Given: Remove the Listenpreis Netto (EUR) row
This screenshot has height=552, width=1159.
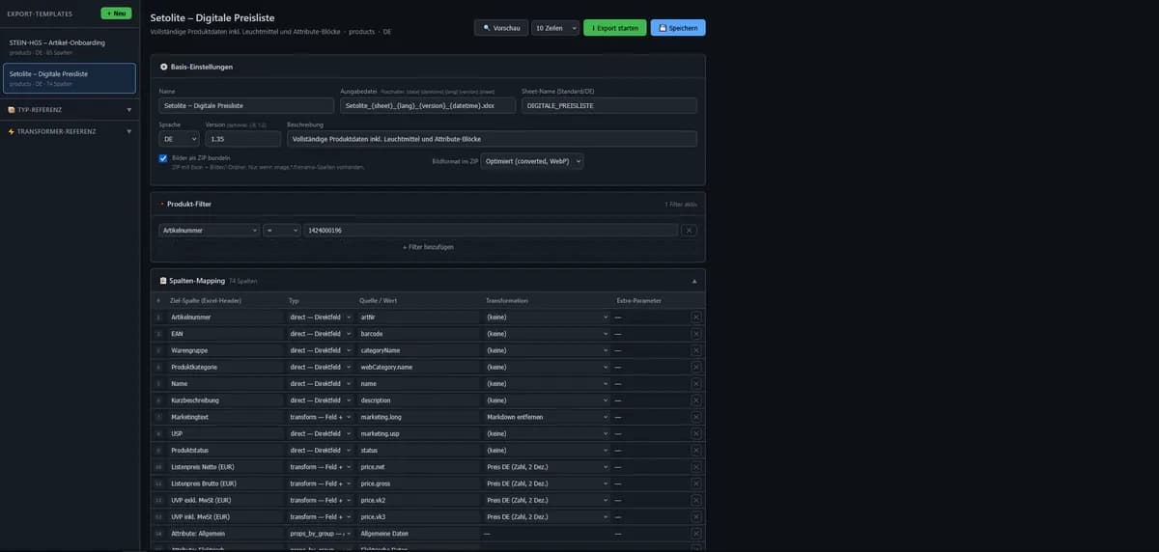Looking at the screenshot, I should [696, 467].
